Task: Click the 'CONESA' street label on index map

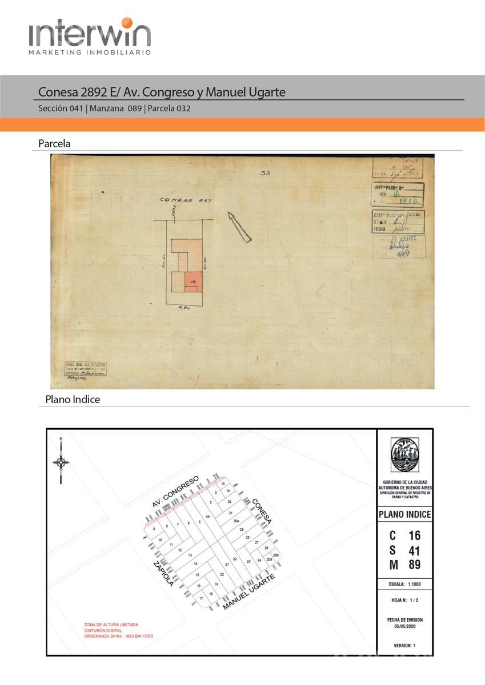Action: point(262,511)
